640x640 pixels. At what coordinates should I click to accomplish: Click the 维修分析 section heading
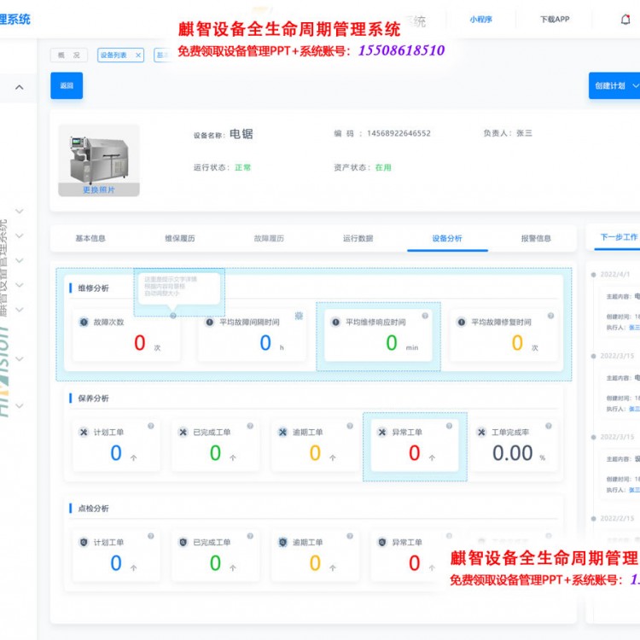pyautogui.click(x=94, y=288)
